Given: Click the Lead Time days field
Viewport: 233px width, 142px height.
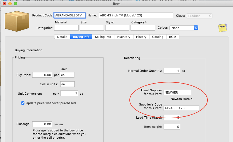Looking at the screenshot, I should pyautogui.click(x=172, y=117).
